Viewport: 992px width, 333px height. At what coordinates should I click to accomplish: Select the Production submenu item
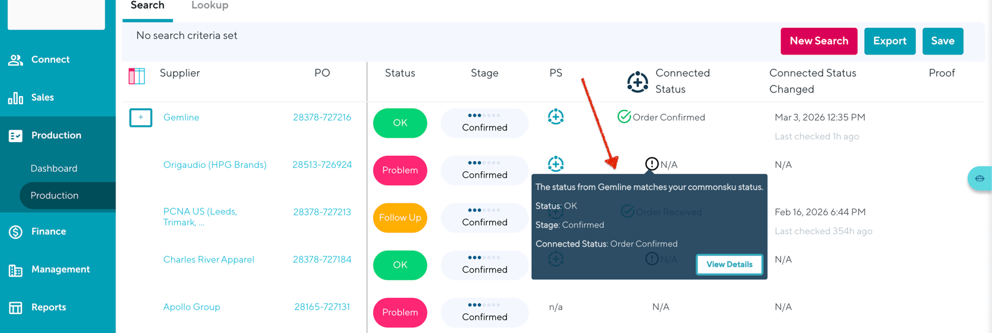54,196
